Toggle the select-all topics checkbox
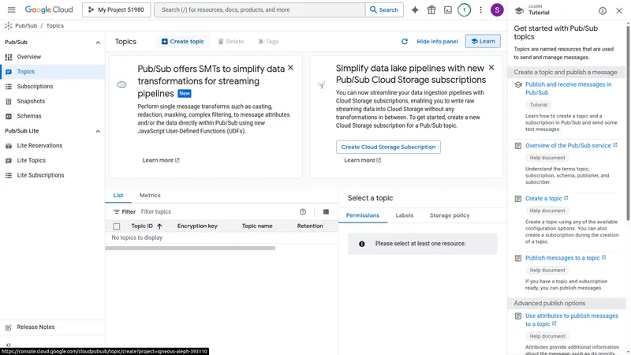 (x=117, y=226)
